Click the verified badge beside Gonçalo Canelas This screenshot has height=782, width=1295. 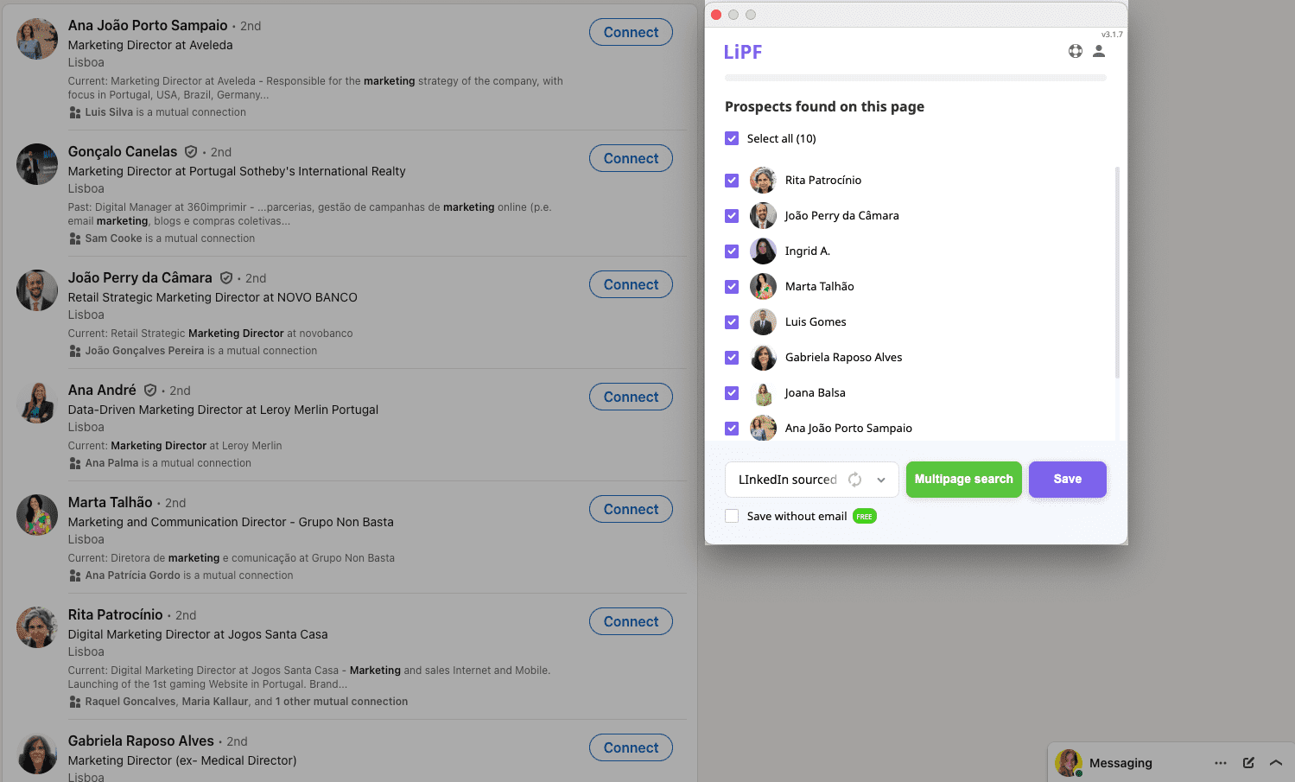point(191,151)
